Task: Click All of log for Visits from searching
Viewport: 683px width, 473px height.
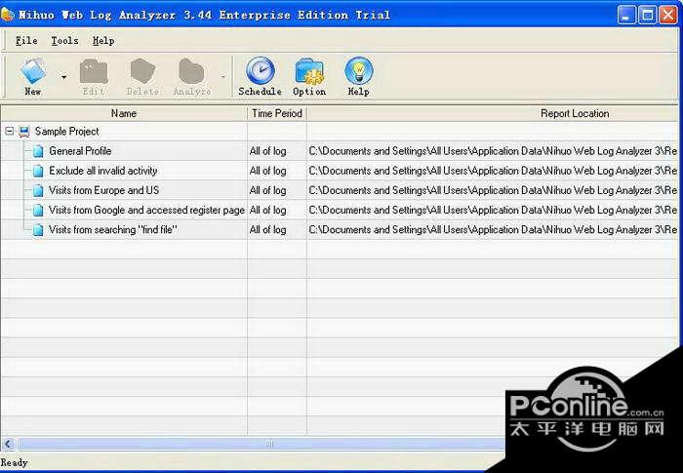Action: [268, 229]
